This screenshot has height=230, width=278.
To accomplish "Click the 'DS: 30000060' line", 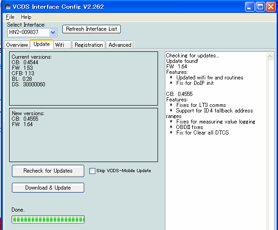I will click(x=28, y=84).
